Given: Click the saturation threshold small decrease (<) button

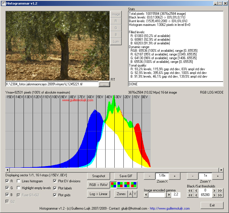Looking at the screenshot, I should tap(196, 195).
